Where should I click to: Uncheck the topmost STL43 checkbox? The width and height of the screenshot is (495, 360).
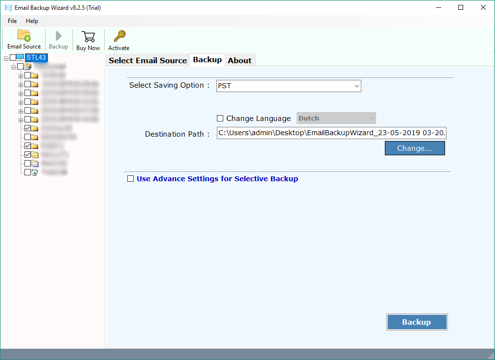(x=13, y=57)
